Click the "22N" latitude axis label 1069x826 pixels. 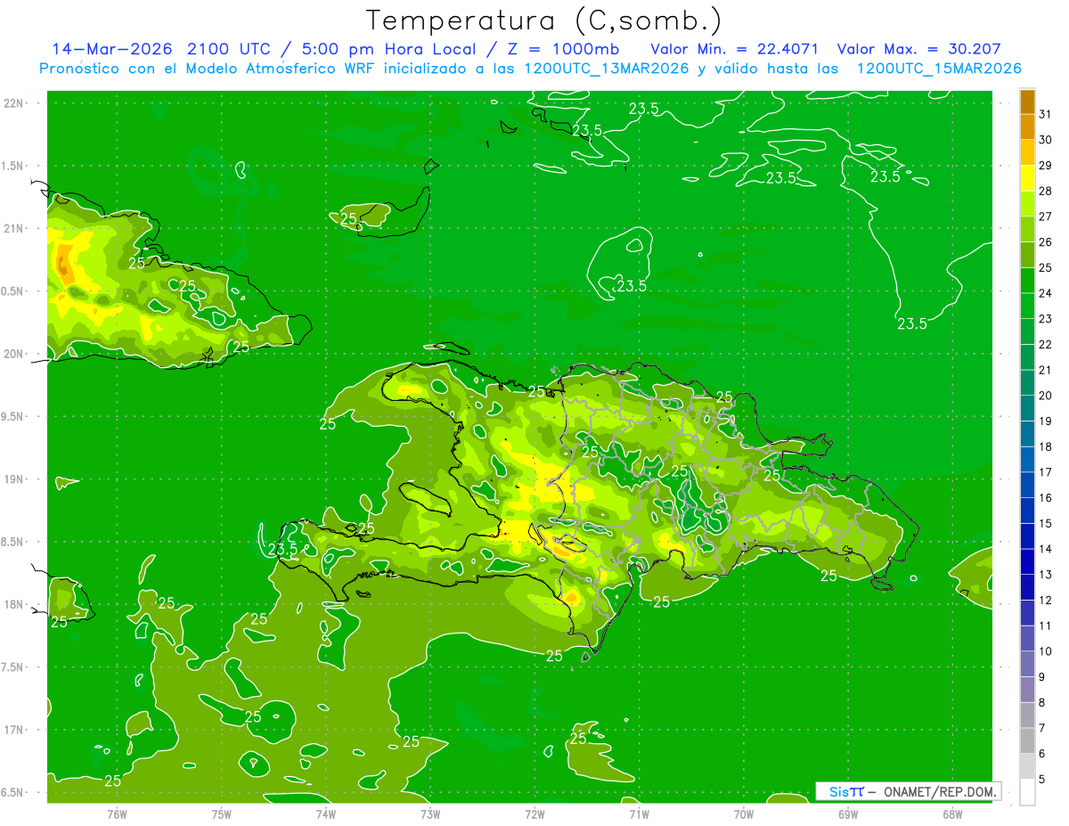[x=14, y=102]
